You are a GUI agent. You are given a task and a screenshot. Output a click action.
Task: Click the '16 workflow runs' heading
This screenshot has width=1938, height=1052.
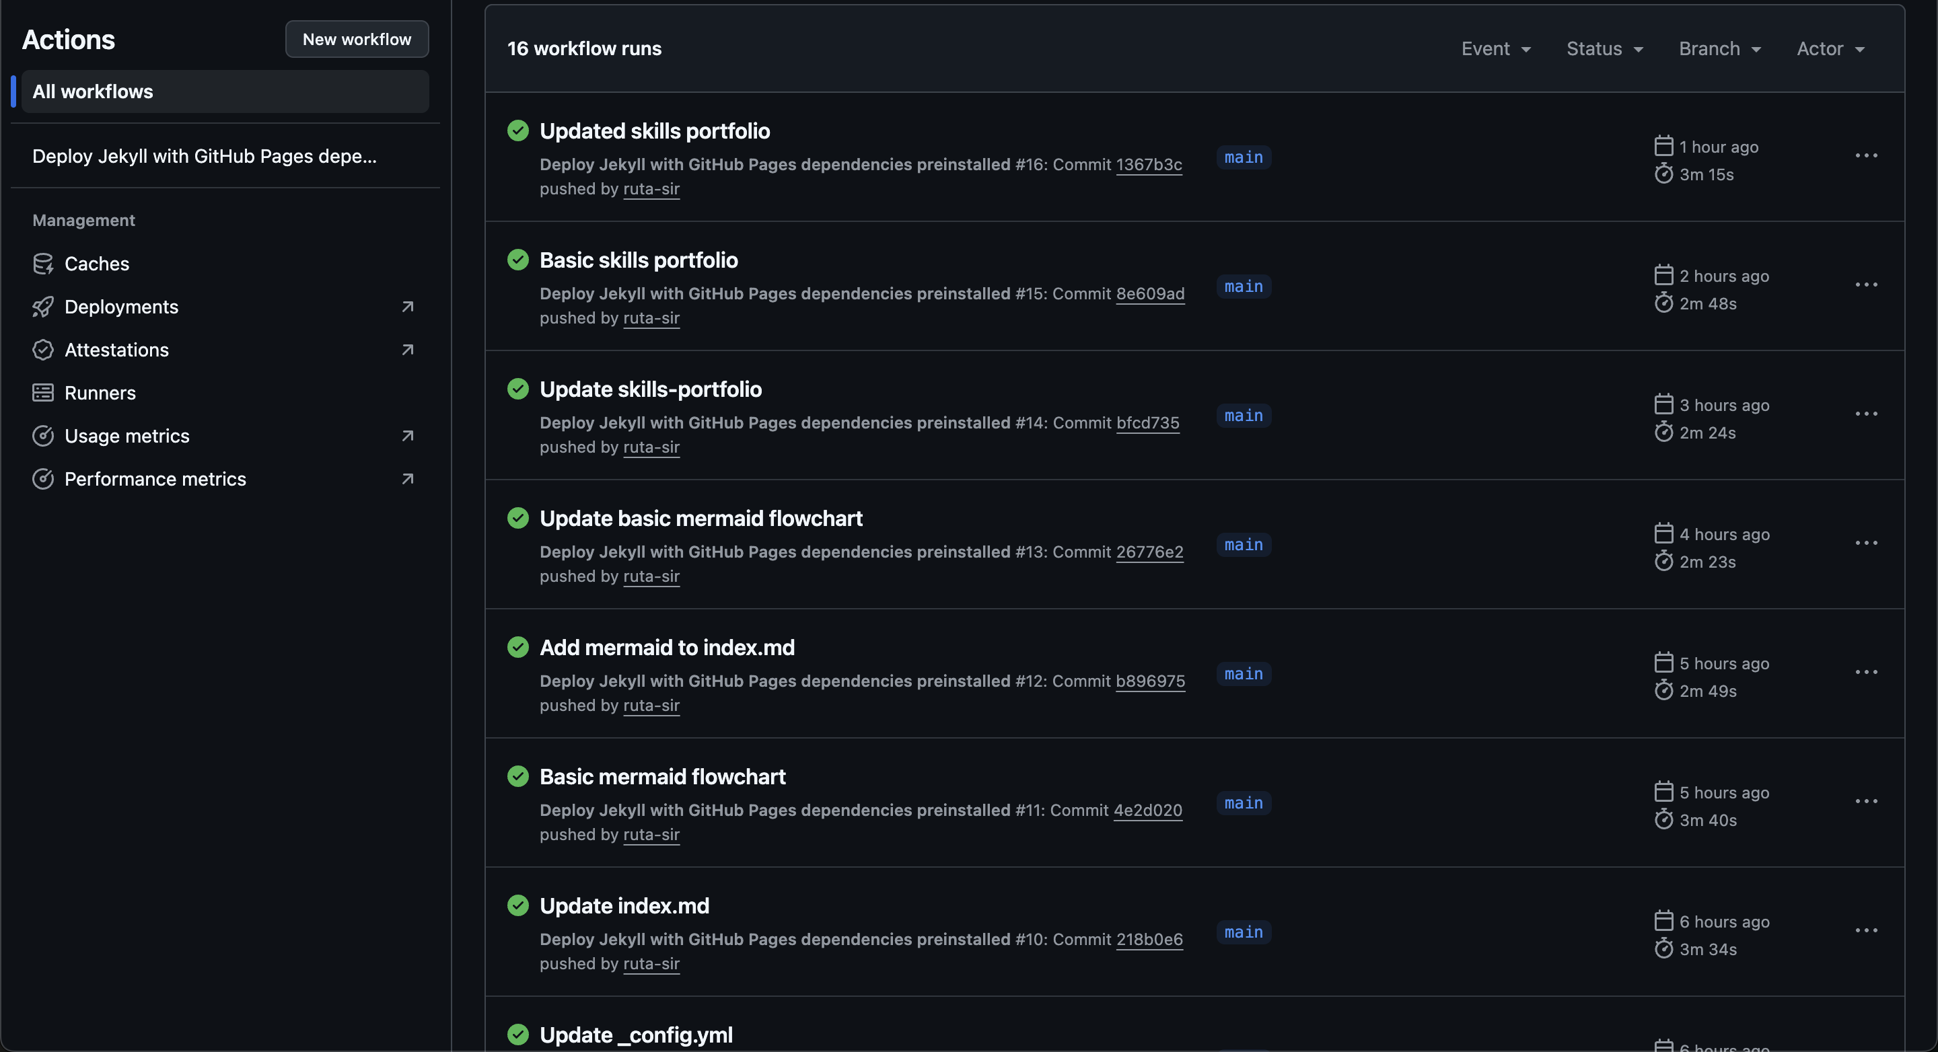(x=585, y=49)
